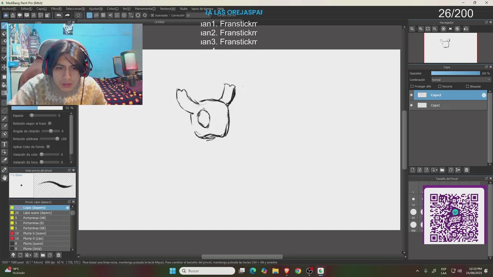Select the Pluma G (suave) brush
493x277 pixels.
[x=40, y=233]
